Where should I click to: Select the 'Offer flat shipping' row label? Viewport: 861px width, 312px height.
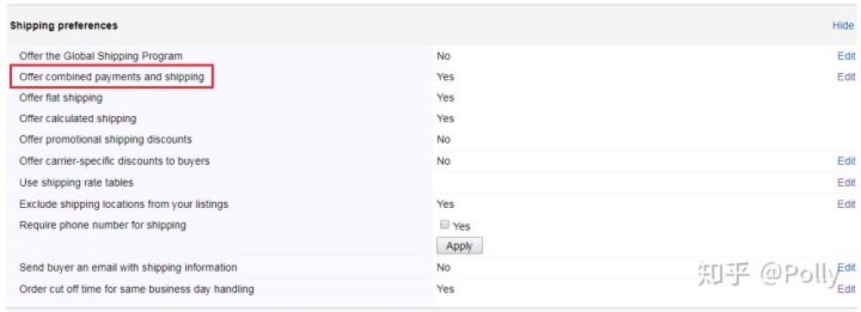[x=60, y=98]
